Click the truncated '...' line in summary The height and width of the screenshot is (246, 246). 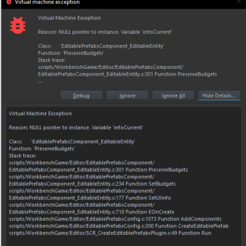[40, 82]
